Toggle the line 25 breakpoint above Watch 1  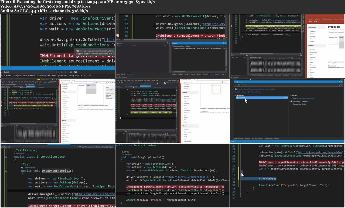[118, 36]
